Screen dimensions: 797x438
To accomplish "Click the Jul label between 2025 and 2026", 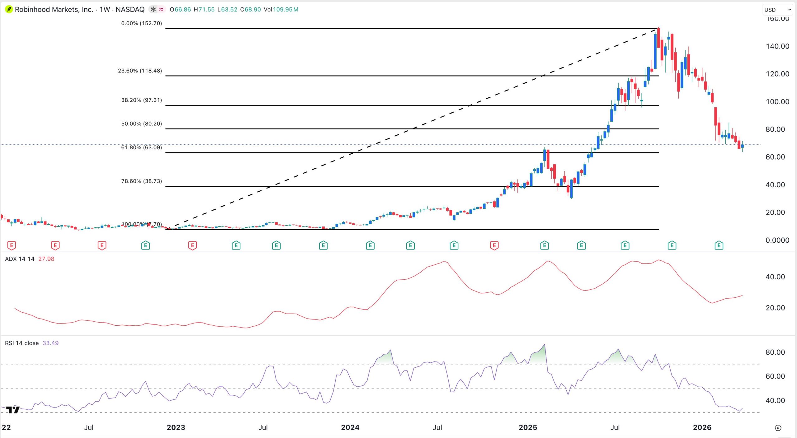I will [615, 427].
